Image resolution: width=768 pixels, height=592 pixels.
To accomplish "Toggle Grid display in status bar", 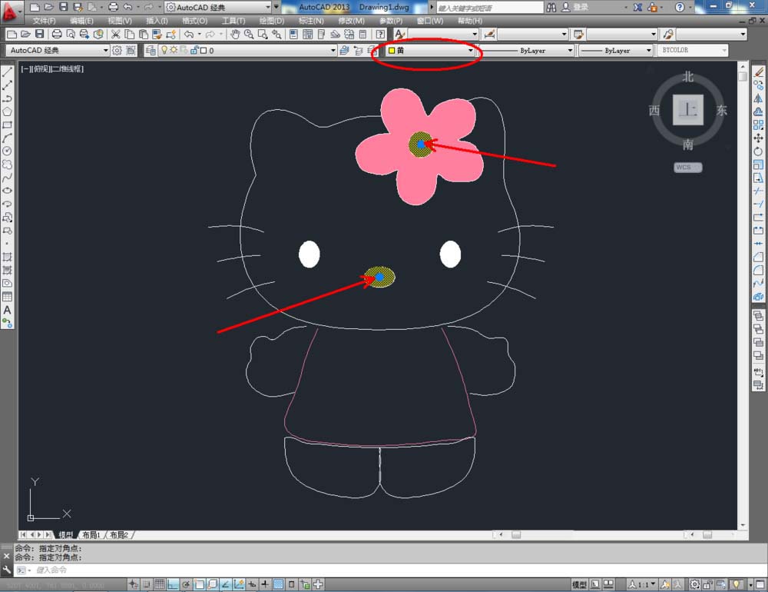I will click(160, 584).
